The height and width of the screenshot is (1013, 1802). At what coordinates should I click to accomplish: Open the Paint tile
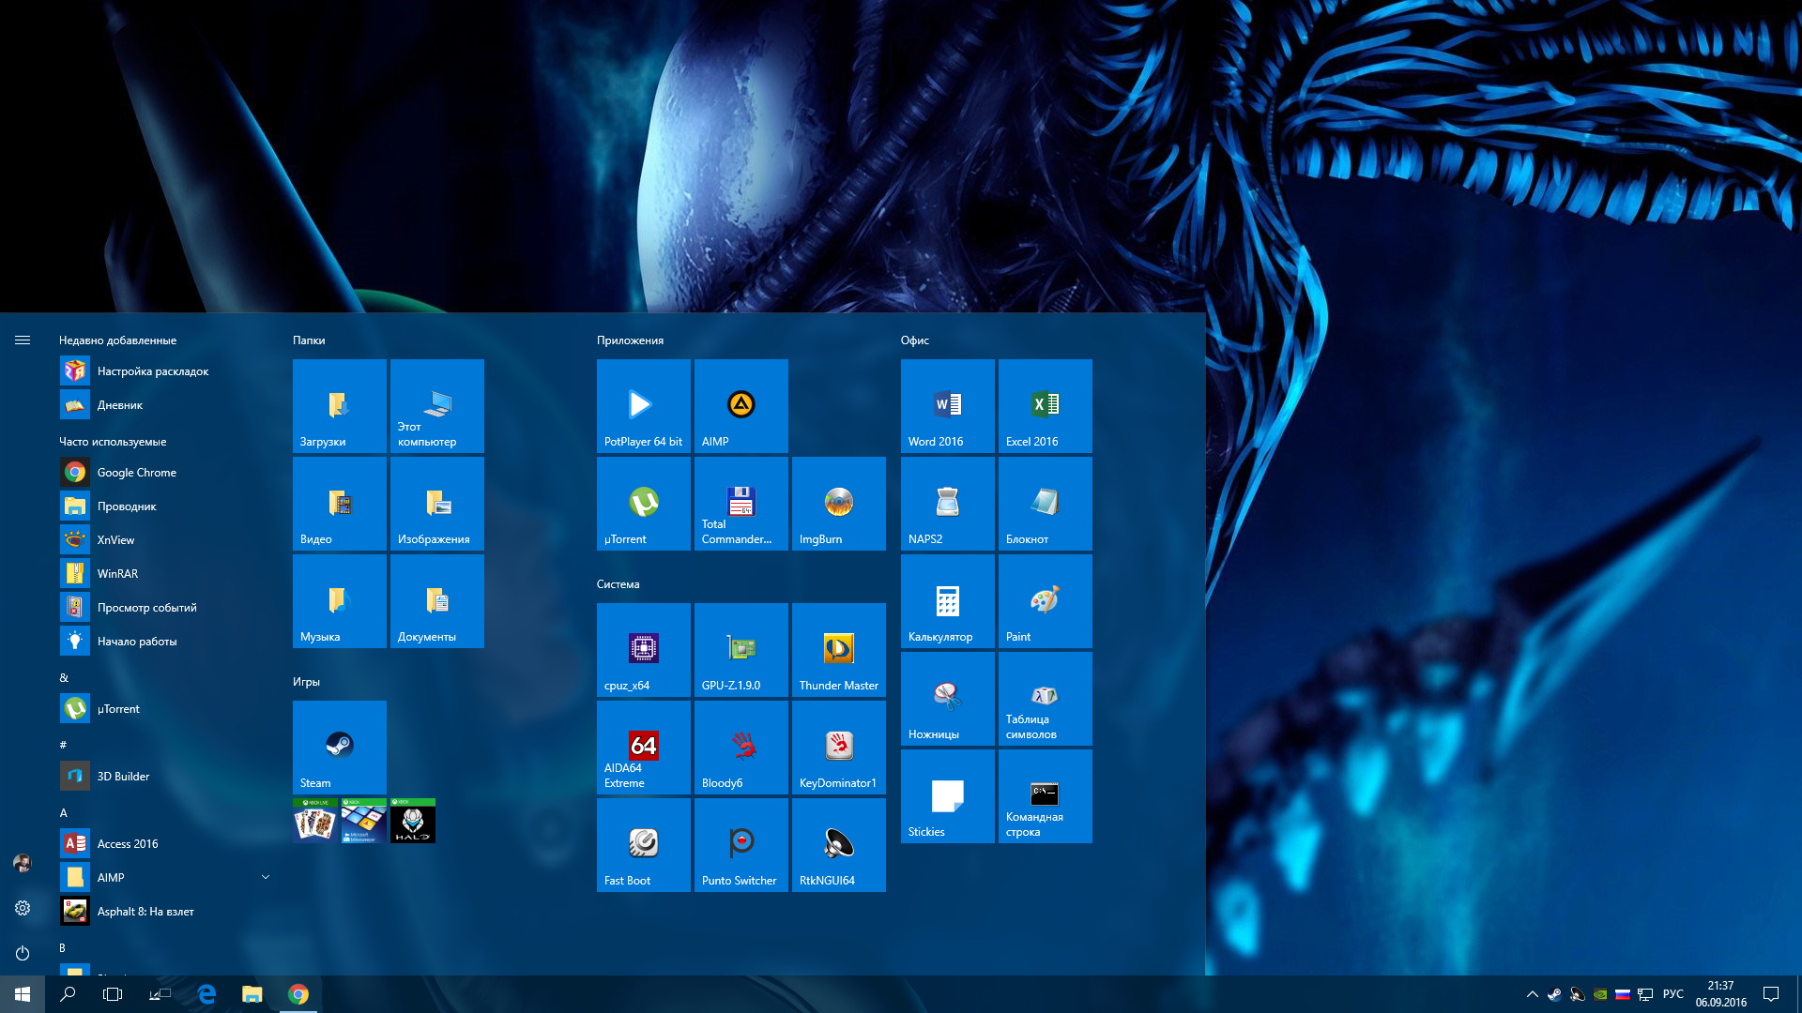[1045, 600]
